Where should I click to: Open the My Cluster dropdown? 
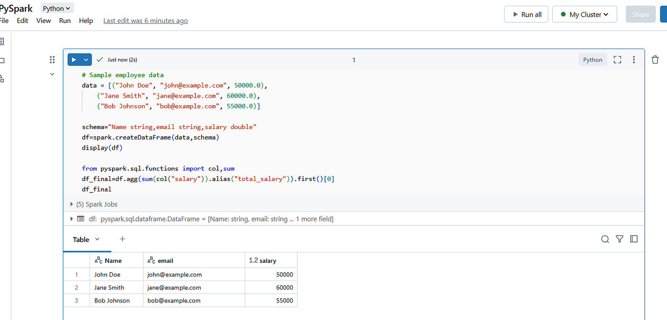pyautogui.click(x=585, y=14)
